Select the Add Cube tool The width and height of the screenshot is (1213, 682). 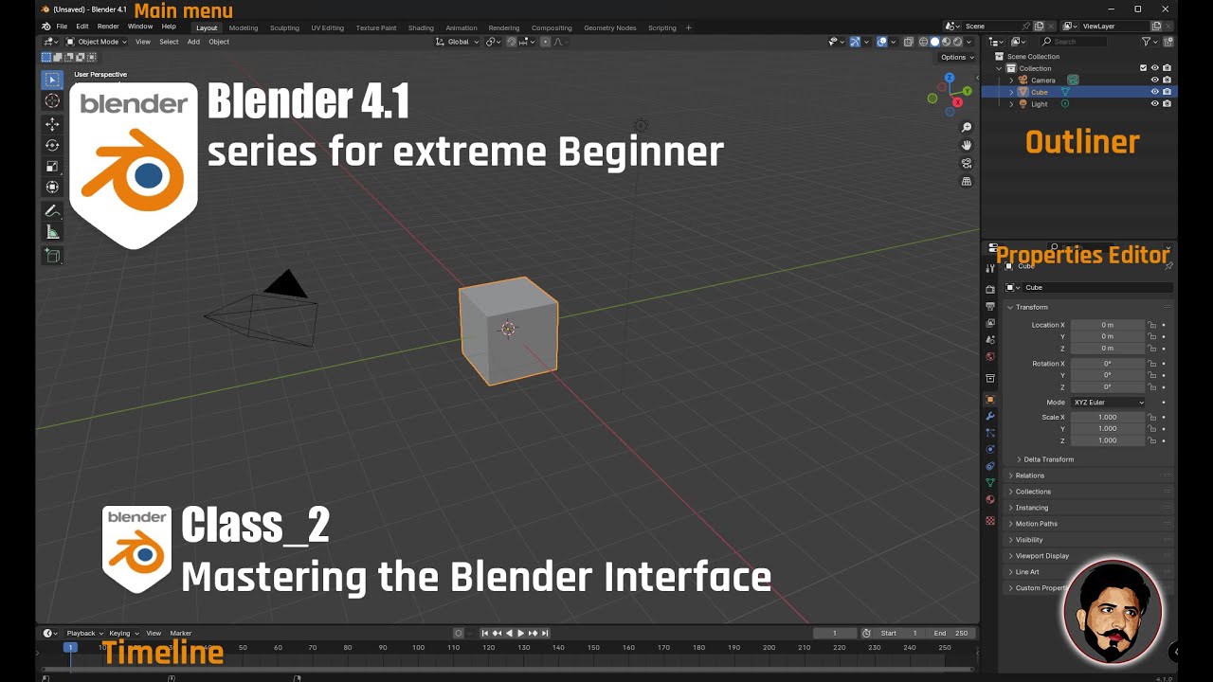coord(52,256)
